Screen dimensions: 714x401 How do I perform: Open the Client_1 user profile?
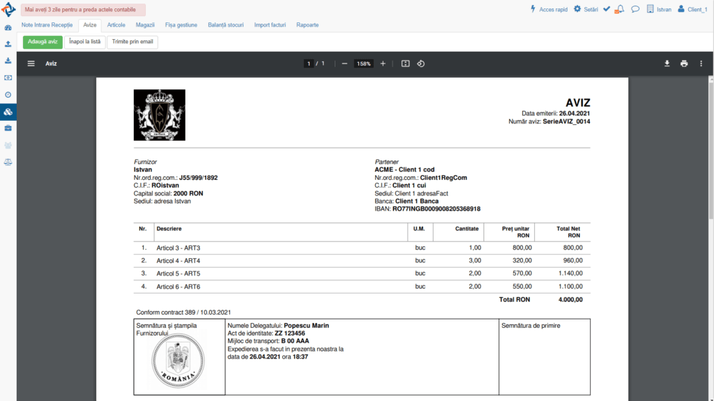point(692,9)
